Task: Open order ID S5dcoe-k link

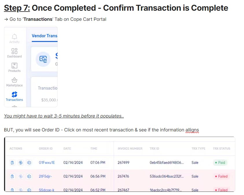Action: click(47, 190)
